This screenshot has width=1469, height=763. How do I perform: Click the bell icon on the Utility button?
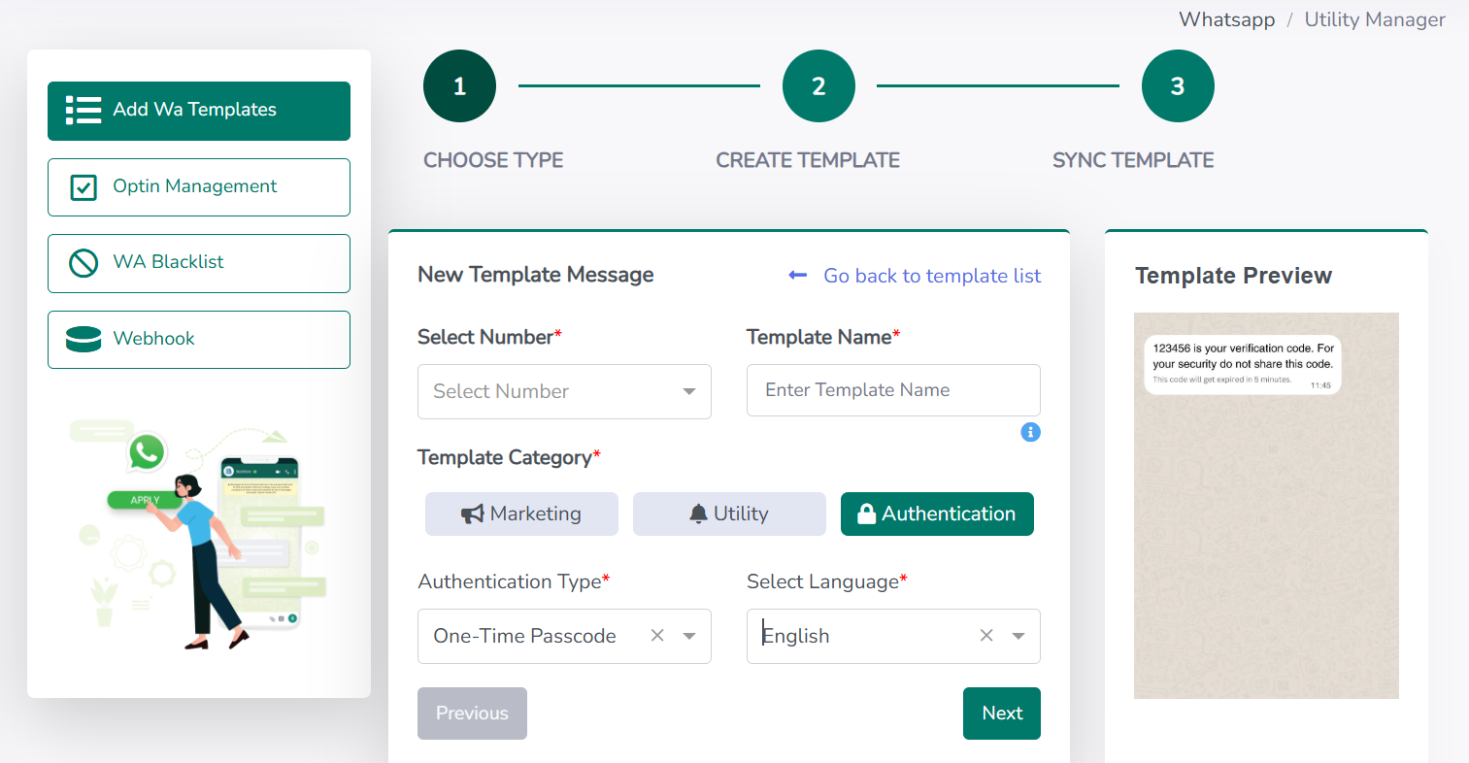tap(698, 514)
